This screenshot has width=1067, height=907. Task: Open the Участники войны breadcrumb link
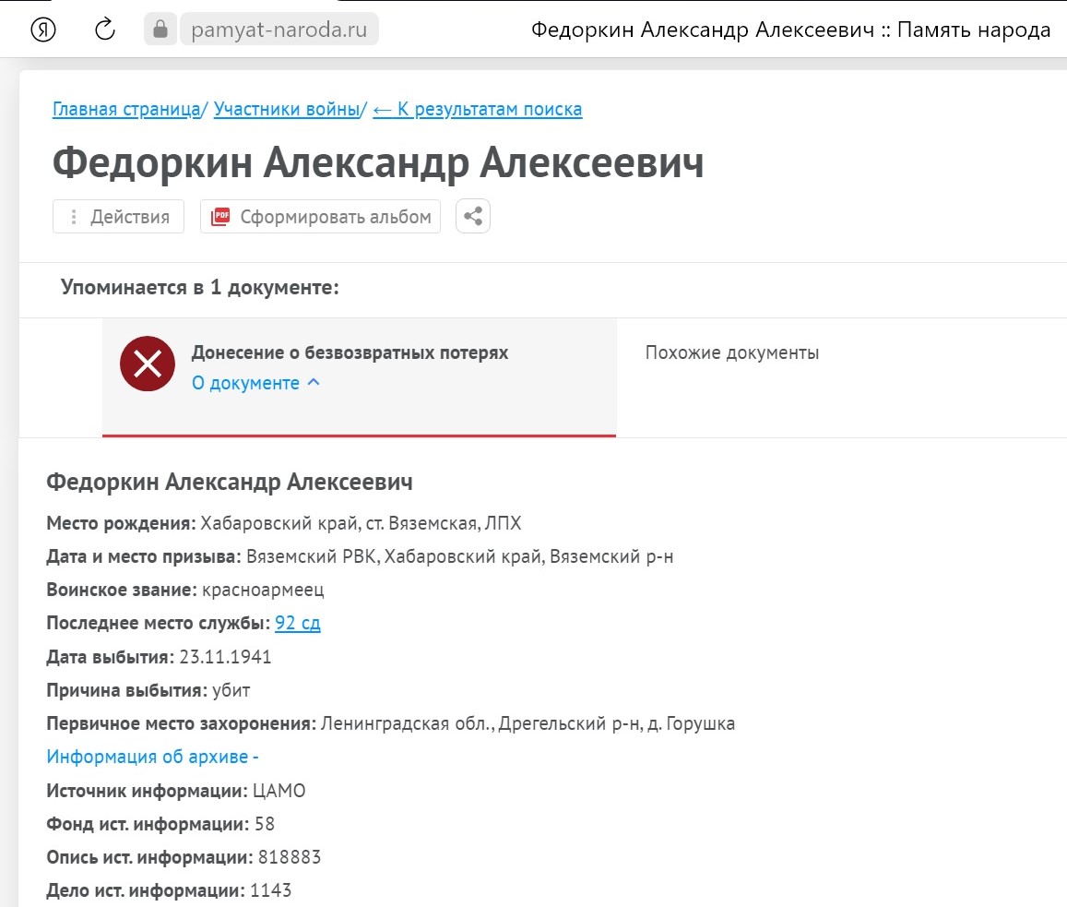(x=286, y=109)
